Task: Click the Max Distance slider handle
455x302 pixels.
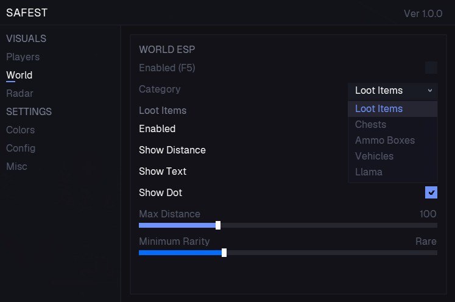Action: [218, 225]
